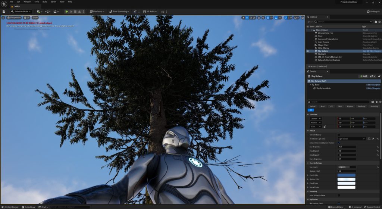382x209 pixels.
Task: Toggle Colors Determined By Sun Position checkbox
Action: (x=339, y=143)
